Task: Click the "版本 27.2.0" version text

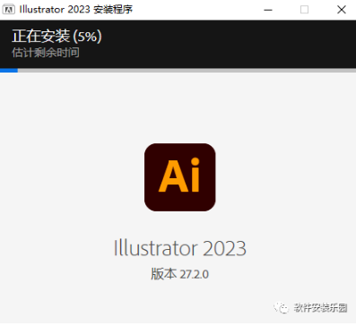Action: point(179,274)
